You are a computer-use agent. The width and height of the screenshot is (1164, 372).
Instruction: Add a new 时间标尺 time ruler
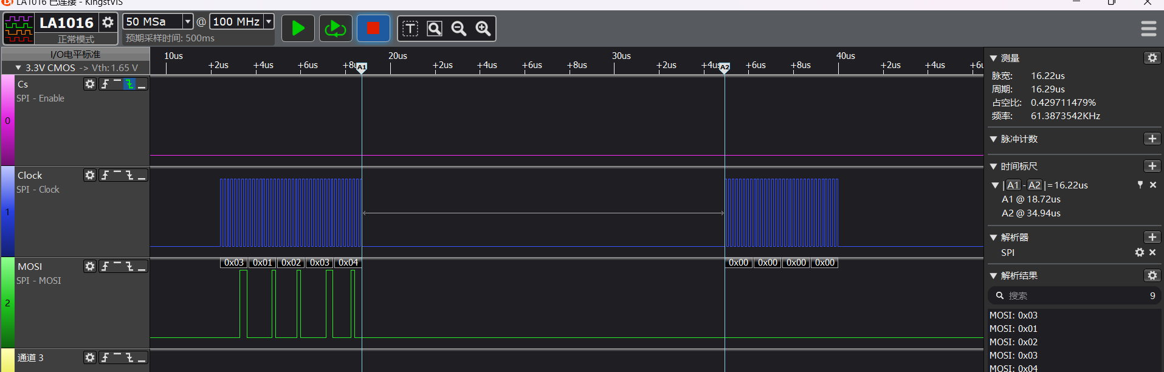pyautogui.click(x=1152, y=166)
